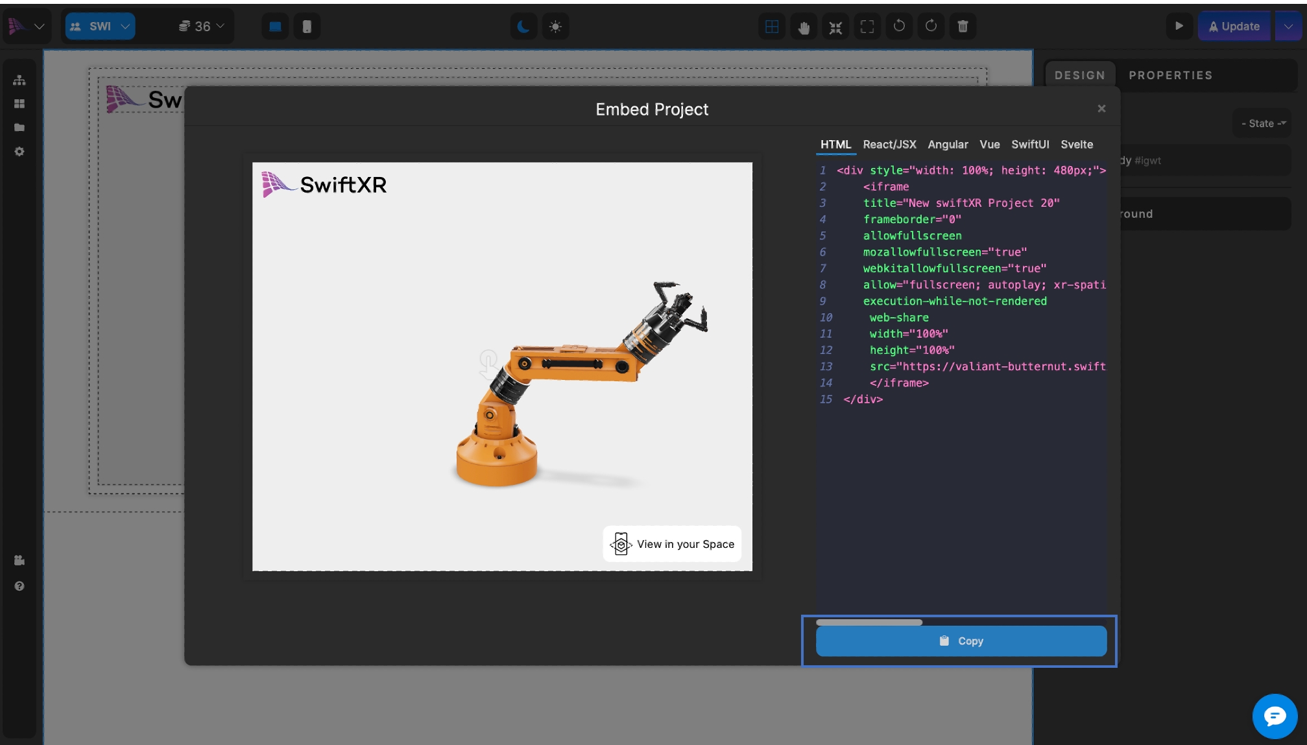
Task: Open dropdown arrow next to Update
Action: 1288,27
